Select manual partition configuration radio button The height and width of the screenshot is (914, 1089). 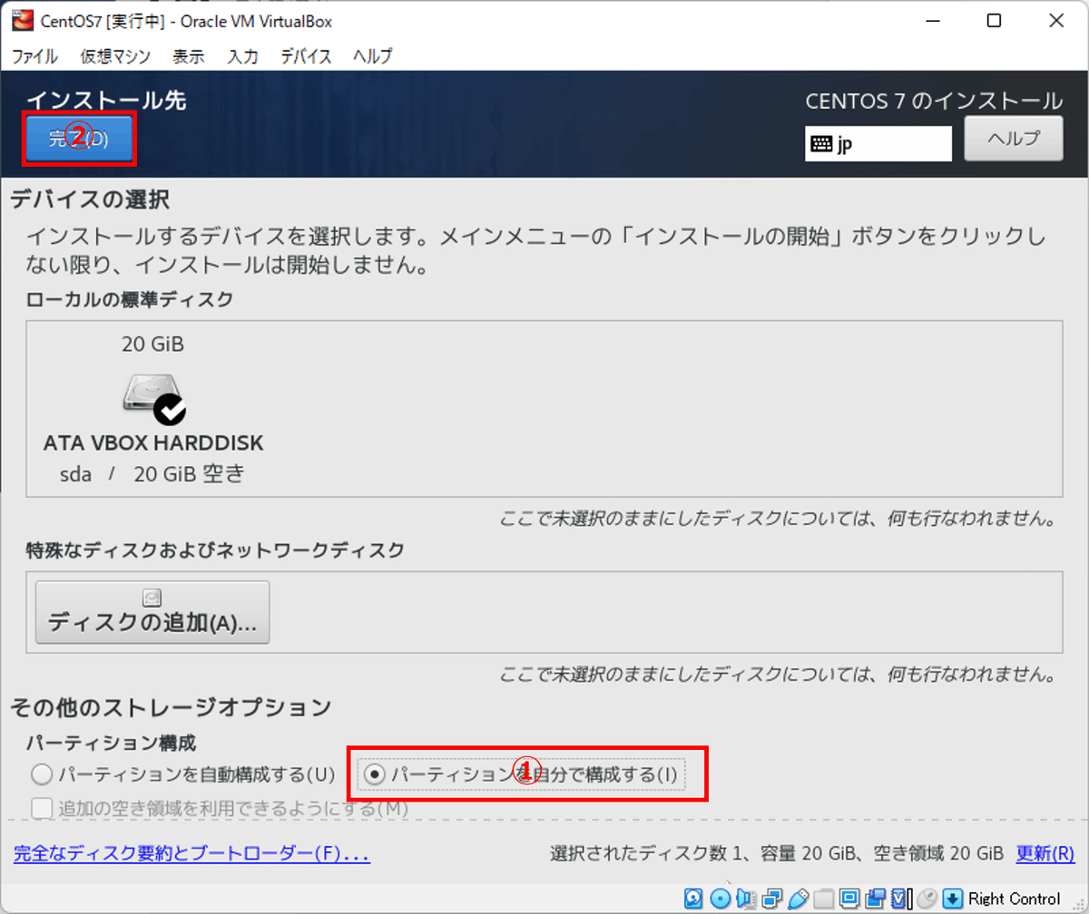pyautogui.click(x=374, y=775)
